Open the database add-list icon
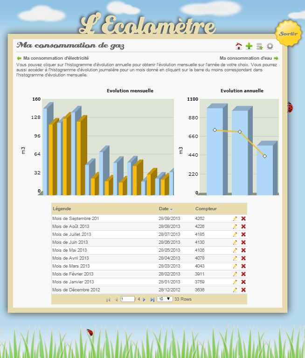 [x=260, y=46]
